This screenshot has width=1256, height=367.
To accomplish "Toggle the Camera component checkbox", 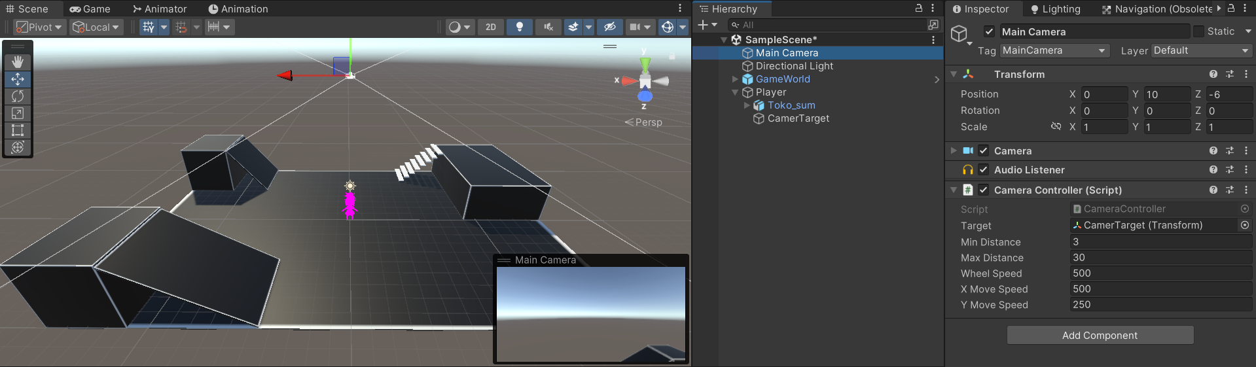I will 983,150.
